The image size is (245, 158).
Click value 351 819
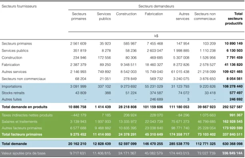pos(80,51)
